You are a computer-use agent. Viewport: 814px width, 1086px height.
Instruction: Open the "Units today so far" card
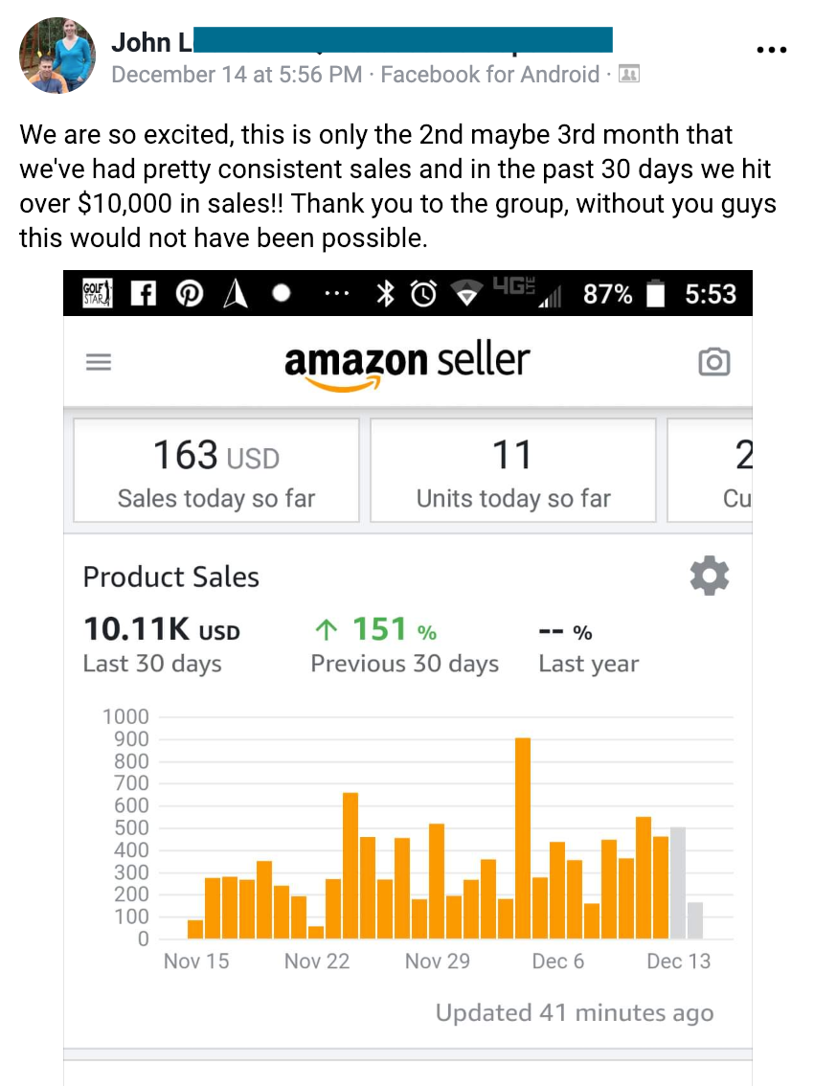coord(513,470)
